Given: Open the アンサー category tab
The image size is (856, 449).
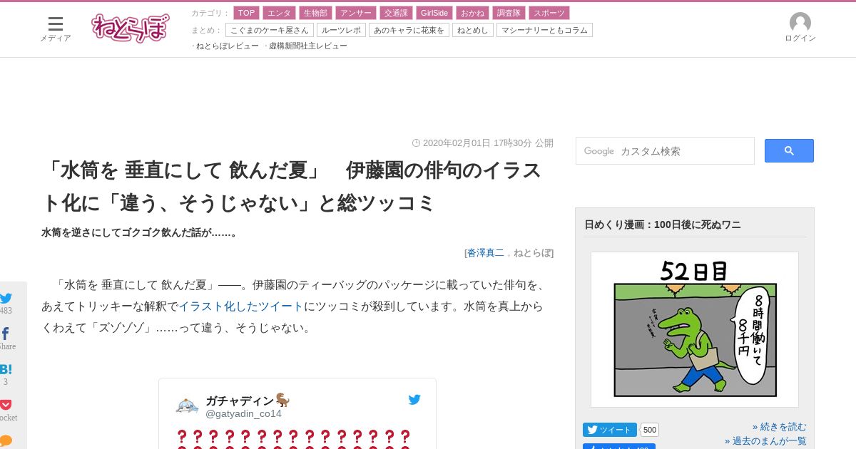Looking at the screenshot, I should 356,13.
